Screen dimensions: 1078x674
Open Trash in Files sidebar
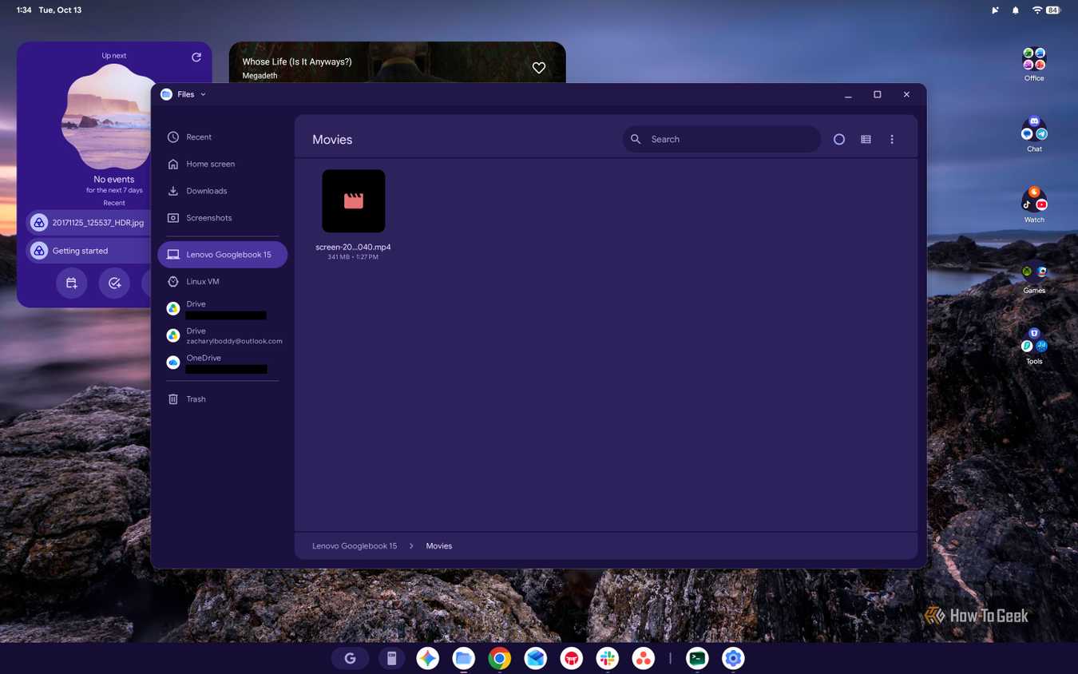point(222,399)
